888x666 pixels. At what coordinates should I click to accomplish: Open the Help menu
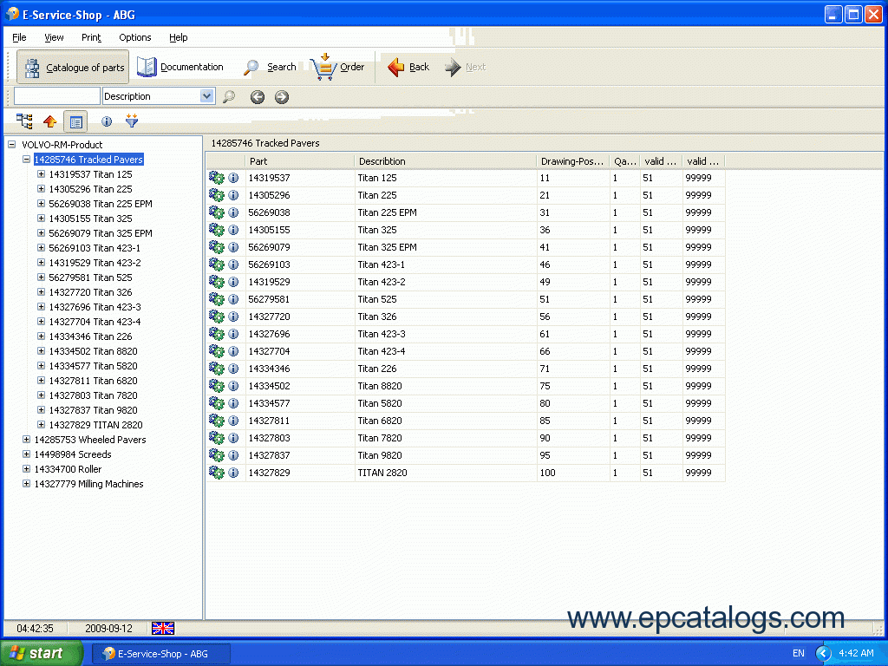[x=179, y=37]
